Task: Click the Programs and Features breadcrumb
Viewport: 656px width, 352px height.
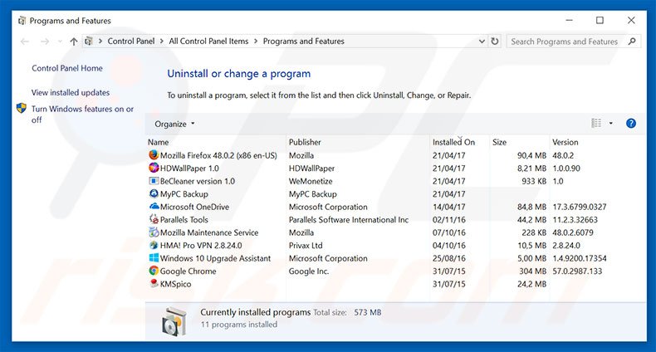Action: (303, 41)
